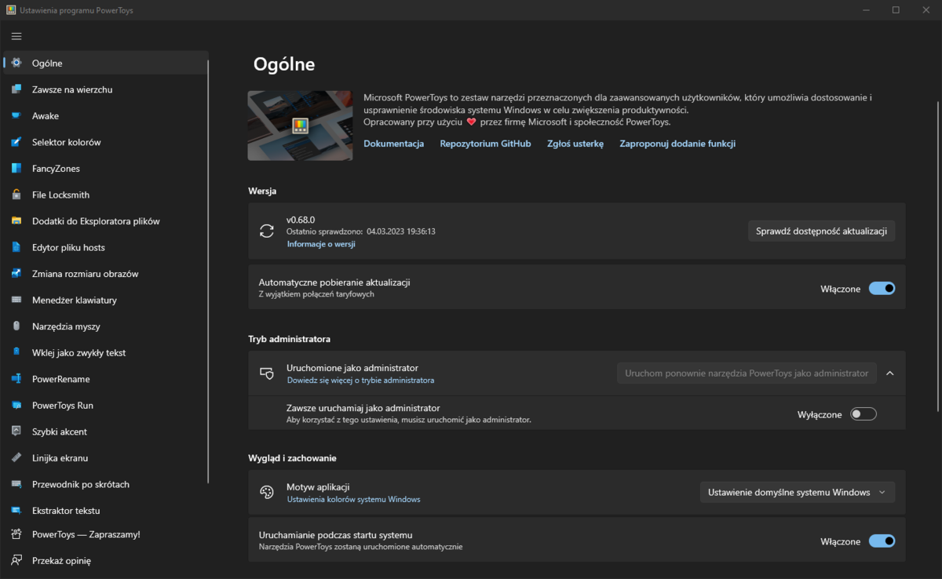Image resolution: width=942 pixels, height=579 pixels.
Task: Click the Zawsze na wierzchu icon
Action: coord(16,89)
